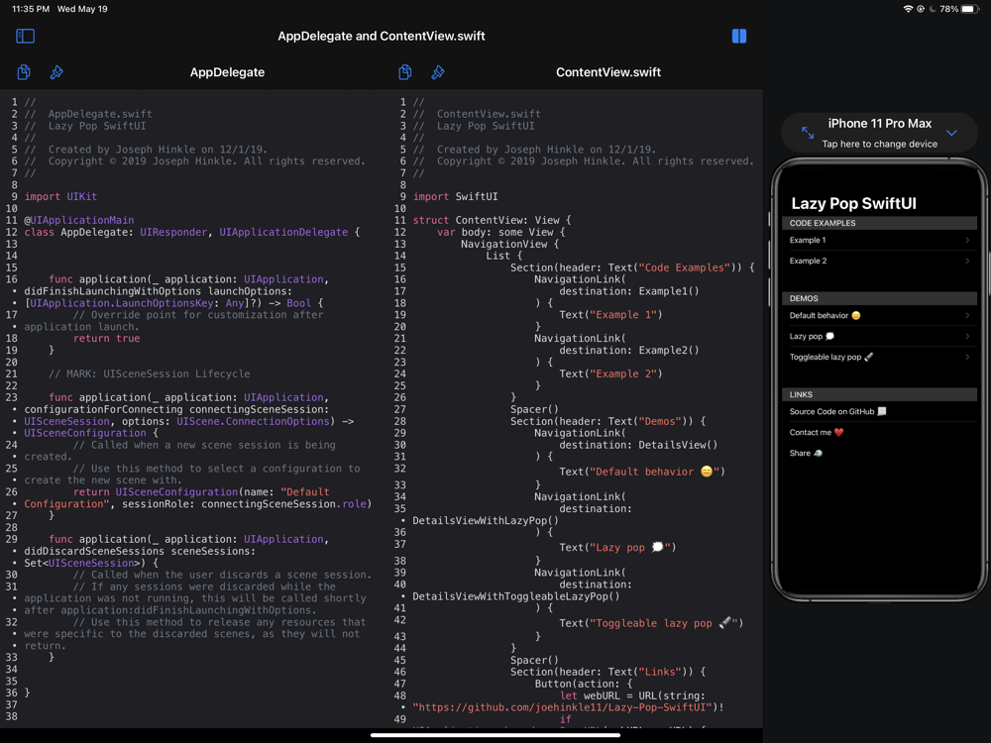The image size is (991, 743).
Task: Click chevron on Example 2 row
Action: coord(967,261)
